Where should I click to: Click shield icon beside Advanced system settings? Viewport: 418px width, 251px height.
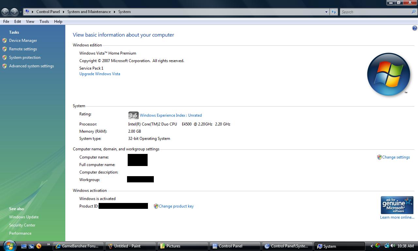[5, 66]
